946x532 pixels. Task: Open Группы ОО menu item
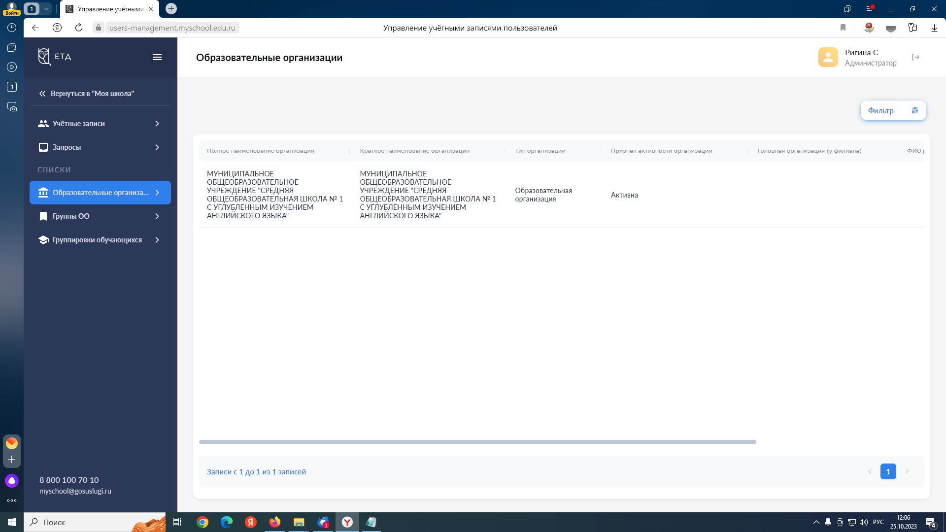pyautogui.click(x=100, y=216)
